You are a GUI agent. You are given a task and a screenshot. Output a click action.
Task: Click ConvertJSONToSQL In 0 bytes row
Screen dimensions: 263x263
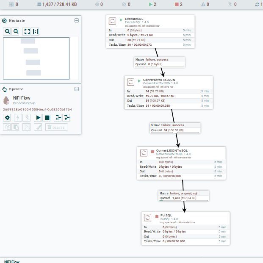coord(181,162)
